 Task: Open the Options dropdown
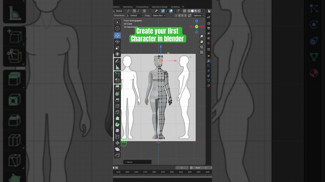tap(199, 15)
